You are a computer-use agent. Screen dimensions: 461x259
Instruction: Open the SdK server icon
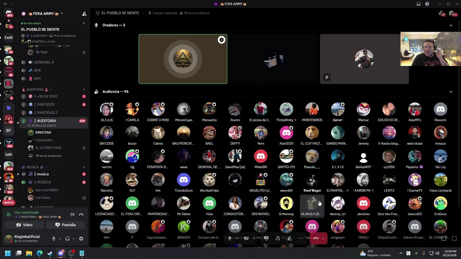[9, 155]
